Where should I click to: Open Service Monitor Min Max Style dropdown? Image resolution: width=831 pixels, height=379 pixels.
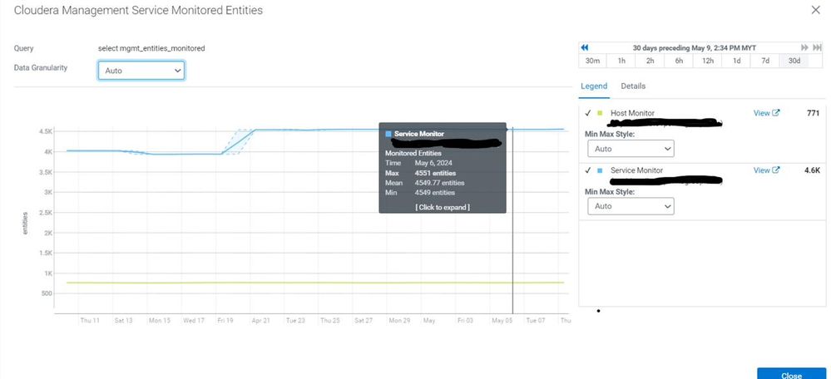[631, 206]
